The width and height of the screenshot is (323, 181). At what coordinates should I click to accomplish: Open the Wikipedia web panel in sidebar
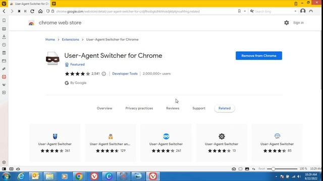[4, 85]
